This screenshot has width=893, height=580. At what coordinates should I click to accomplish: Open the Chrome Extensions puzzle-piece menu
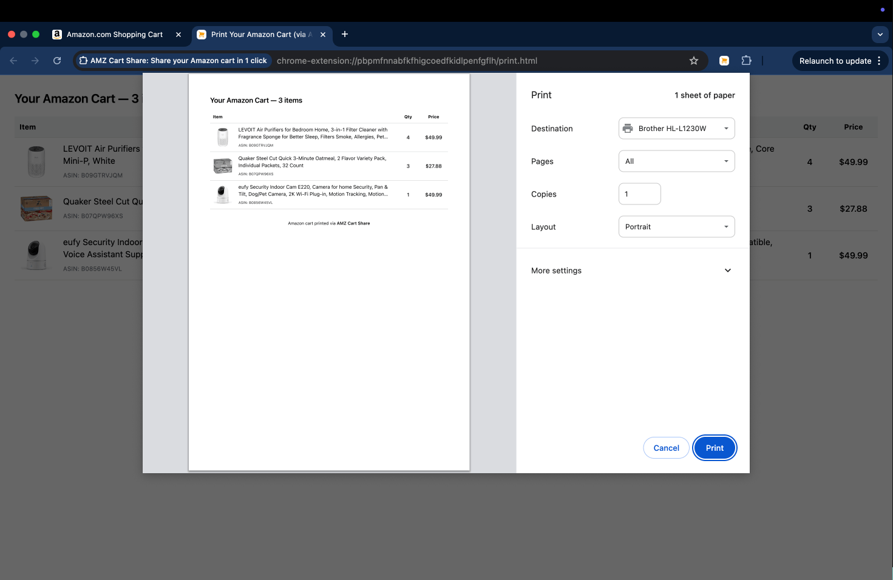click(x=746, y=61)
